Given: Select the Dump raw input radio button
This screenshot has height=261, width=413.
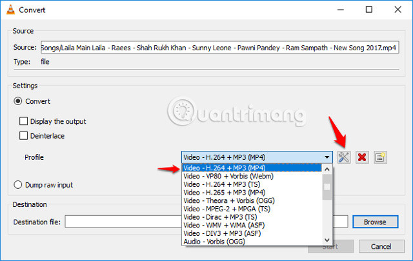Looking at the screenshot, I should 18,185.
